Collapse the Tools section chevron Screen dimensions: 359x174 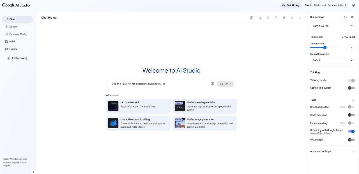tap(353, 100)
